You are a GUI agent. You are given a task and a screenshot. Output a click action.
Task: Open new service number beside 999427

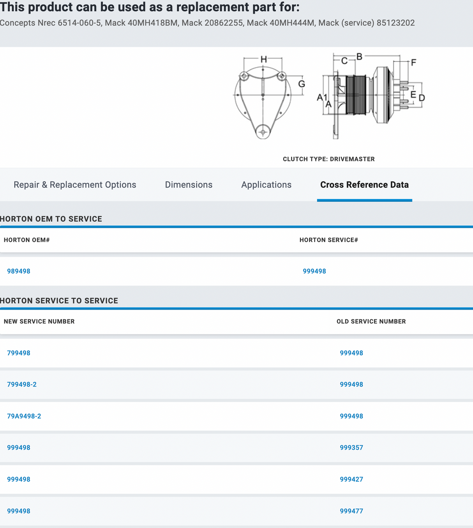click(19, 479)
